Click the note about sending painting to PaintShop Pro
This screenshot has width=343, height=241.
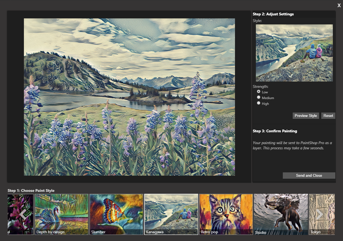click(292, 145)
